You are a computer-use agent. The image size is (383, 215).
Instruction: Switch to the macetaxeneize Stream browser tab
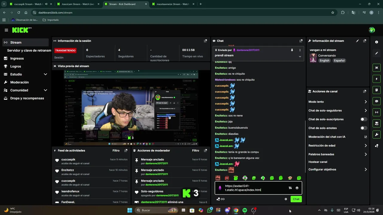173,4
